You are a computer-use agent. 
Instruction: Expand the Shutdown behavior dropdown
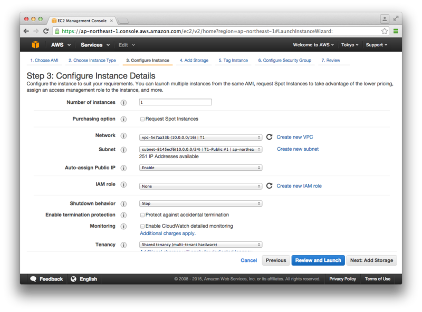coord(200,203)
